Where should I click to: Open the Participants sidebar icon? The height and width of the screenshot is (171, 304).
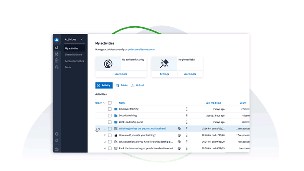click(x=56, y=54)
